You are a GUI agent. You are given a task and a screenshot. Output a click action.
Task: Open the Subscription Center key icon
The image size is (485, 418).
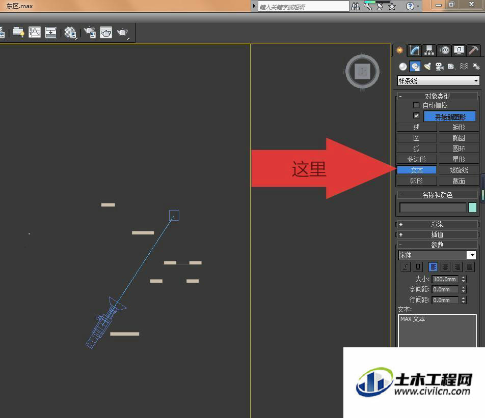pos(368,6)
